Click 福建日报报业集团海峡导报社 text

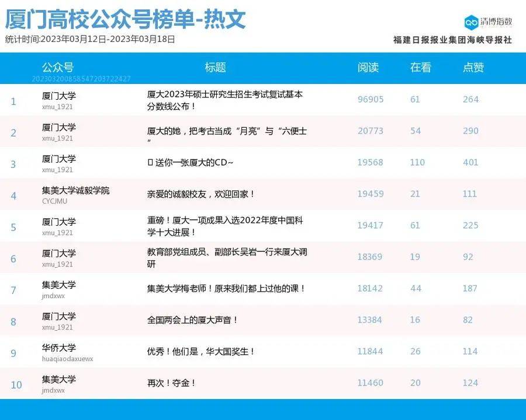click(x=452, y=40)
